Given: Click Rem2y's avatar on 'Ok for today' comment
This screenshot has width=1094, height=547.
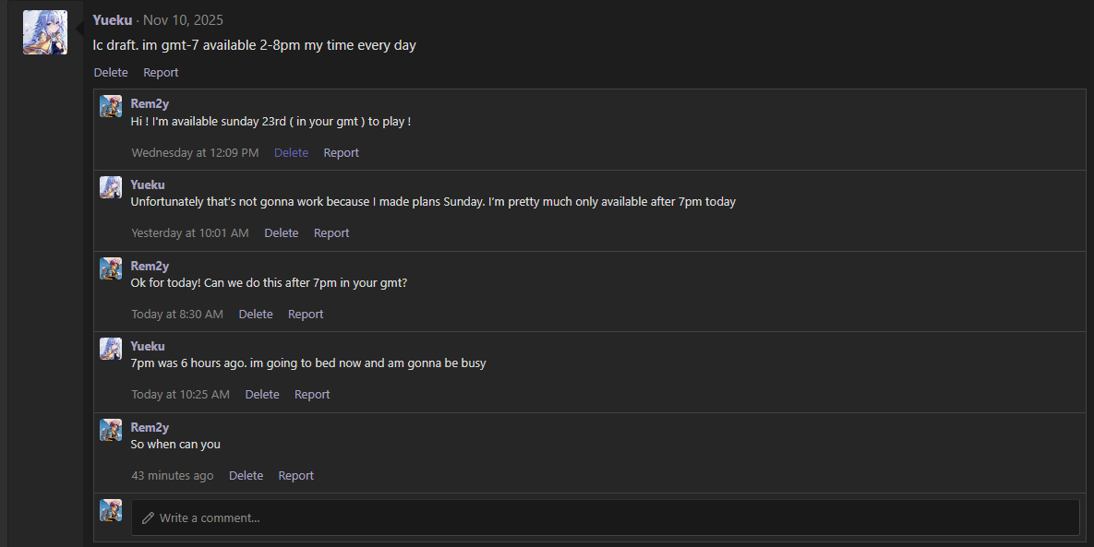Looking at the screenshot, I should pyautogui.click(x=111, y=268).
